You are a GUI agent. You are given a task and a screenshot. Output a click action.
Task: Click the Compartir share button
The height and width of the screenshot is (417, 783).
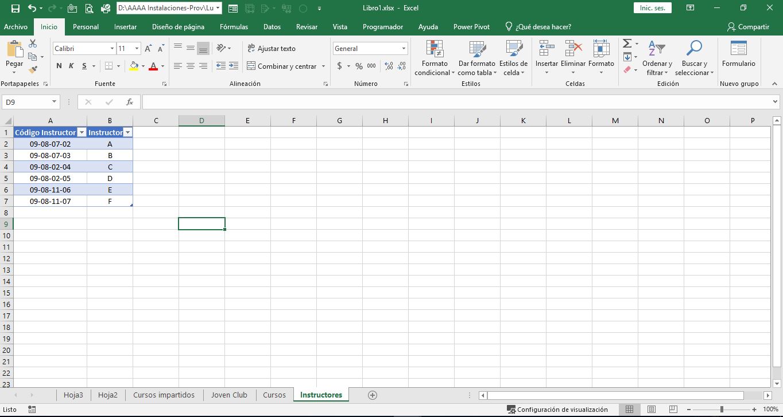747,27
